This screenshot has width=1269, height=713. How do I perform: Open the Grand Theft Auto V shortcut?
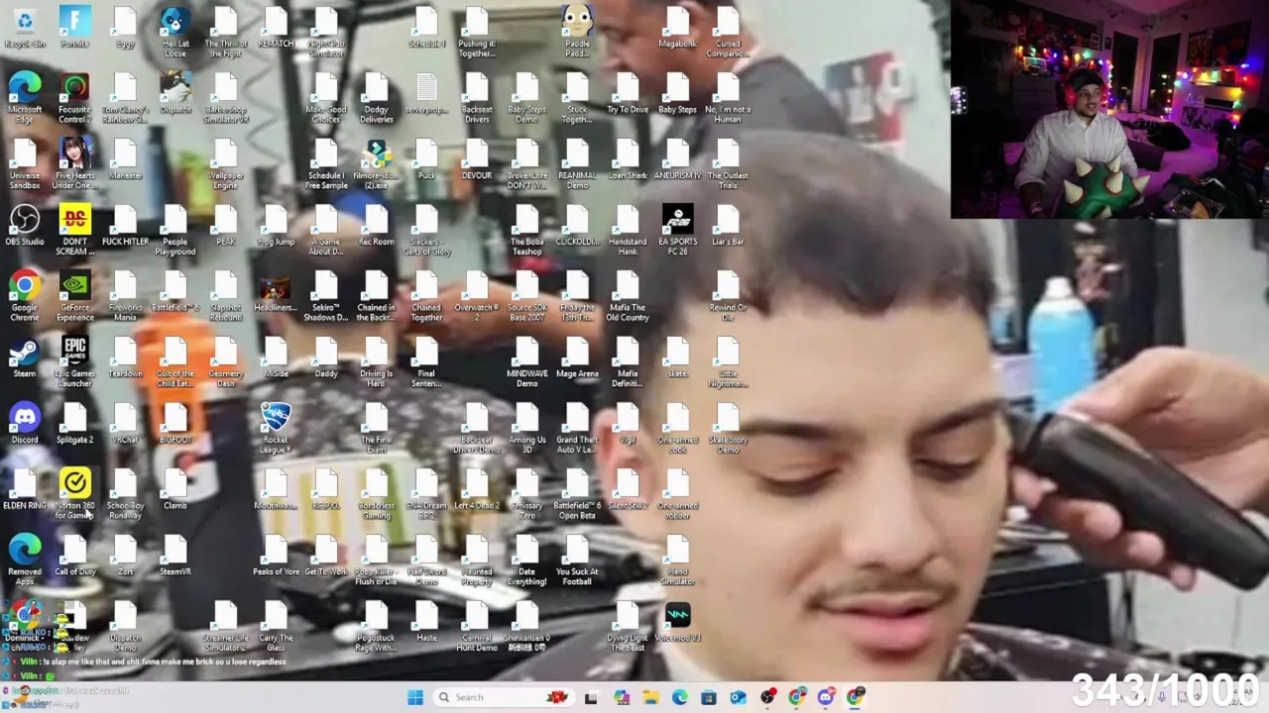click(577, 428)
